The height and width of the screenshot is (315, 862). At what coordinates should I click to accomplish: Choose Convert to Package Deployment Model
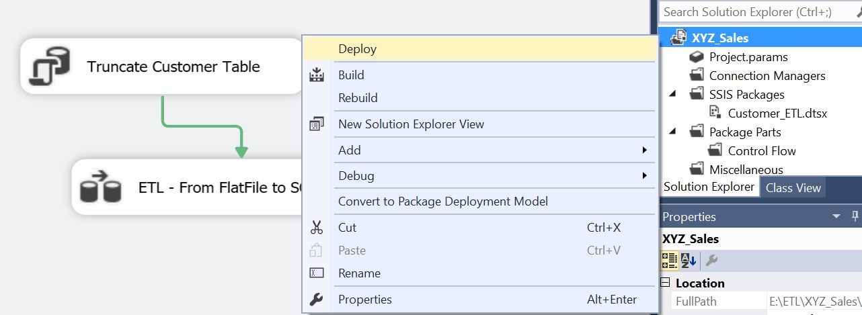point(479,201)
